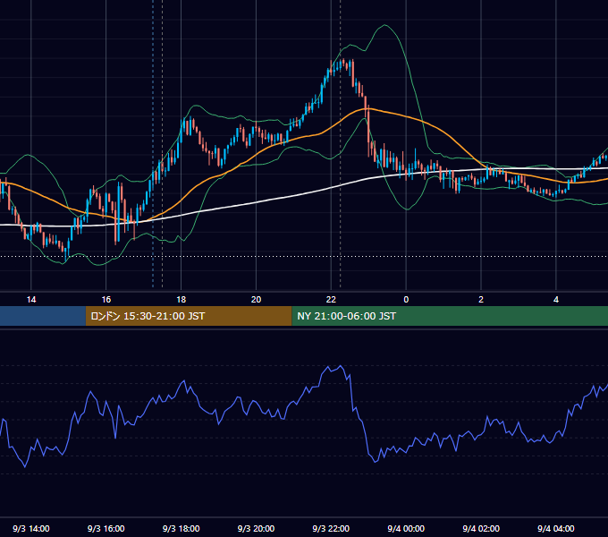Viewport: 608px width, 537px height.
Task: Click the ロンドン 15:30-21:00 JST session bar
Action: [189, 316]
